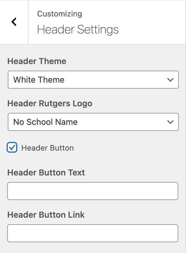Screen dimensions: 186x253
Task: Click the chevron on the No School Name select
Action: coord(170,122)
